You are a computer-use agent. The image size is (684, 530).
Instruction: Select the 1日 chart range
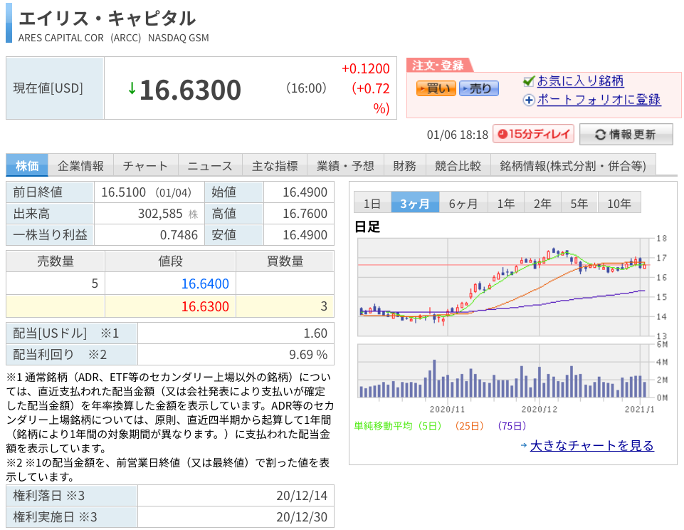click(372, 203)
